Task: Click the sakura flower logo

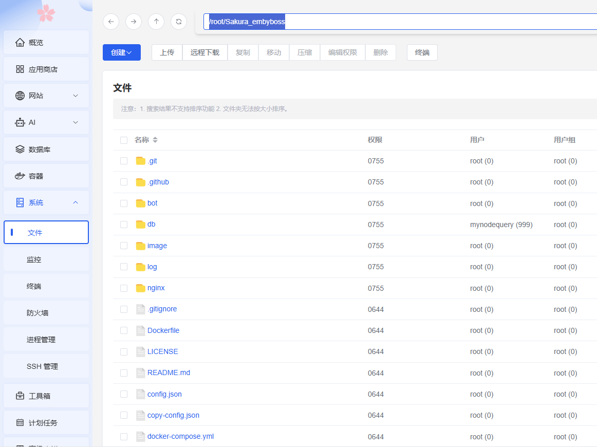Action: coord(46,13)
